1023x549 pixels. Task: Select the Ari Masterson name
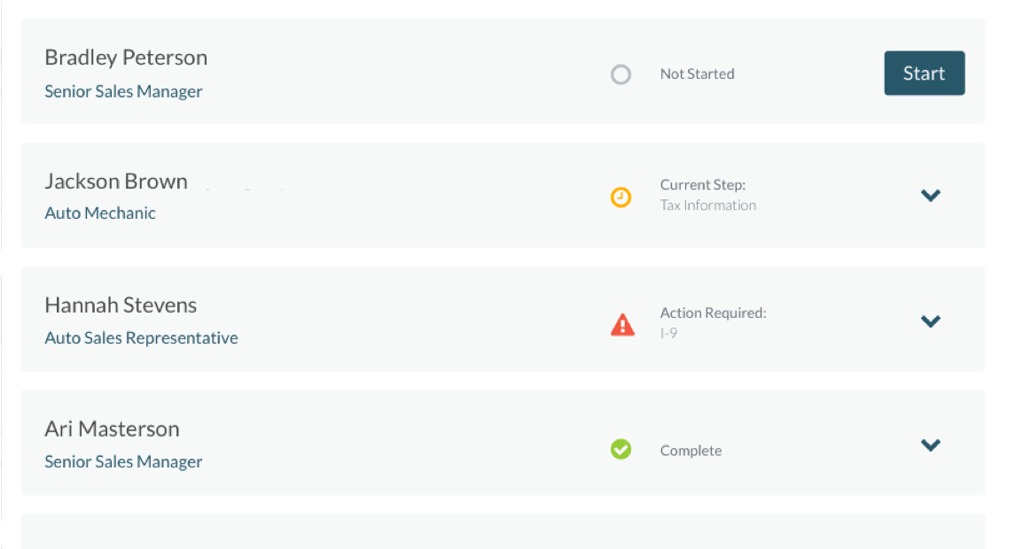pyautogui.click(x=112, y=429)
